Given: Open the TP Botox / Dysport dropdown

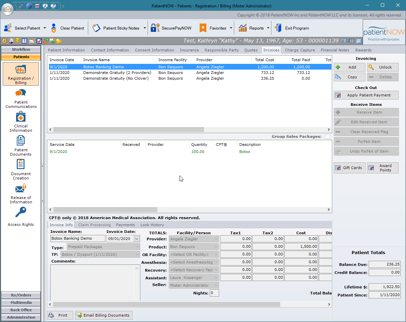Looking at the screenshot, I should pos(137,254).
